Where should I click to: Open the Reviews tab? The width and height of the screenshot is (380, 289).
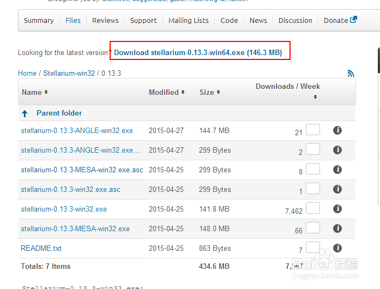click(105, 20)
